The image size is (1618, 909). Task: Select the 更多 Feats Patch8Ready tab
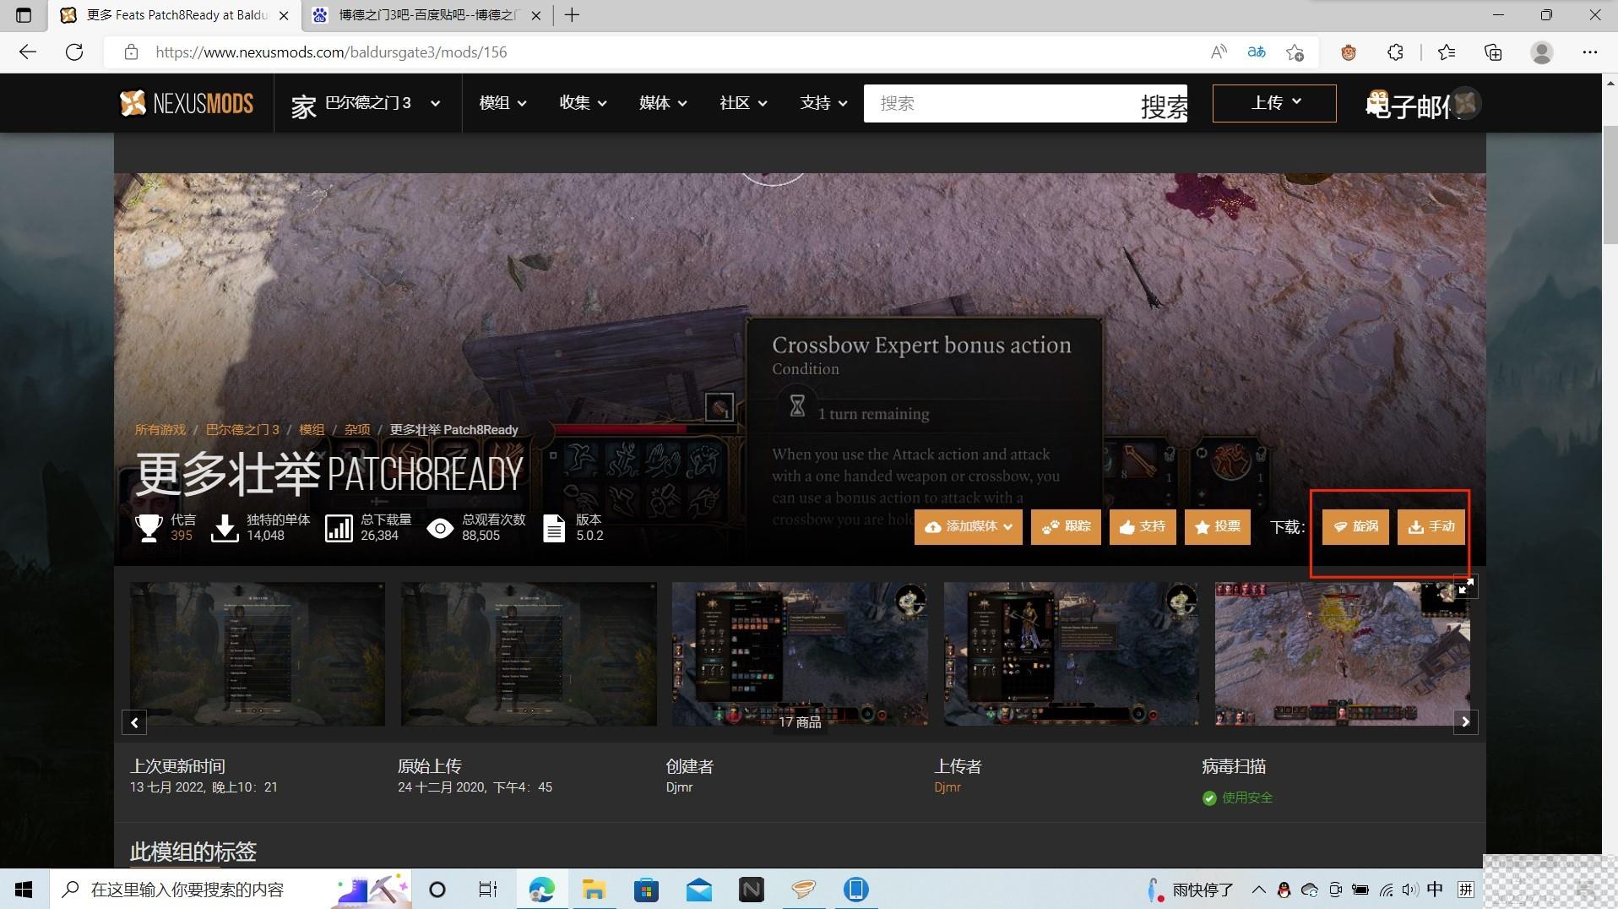(x=176, y=15)
